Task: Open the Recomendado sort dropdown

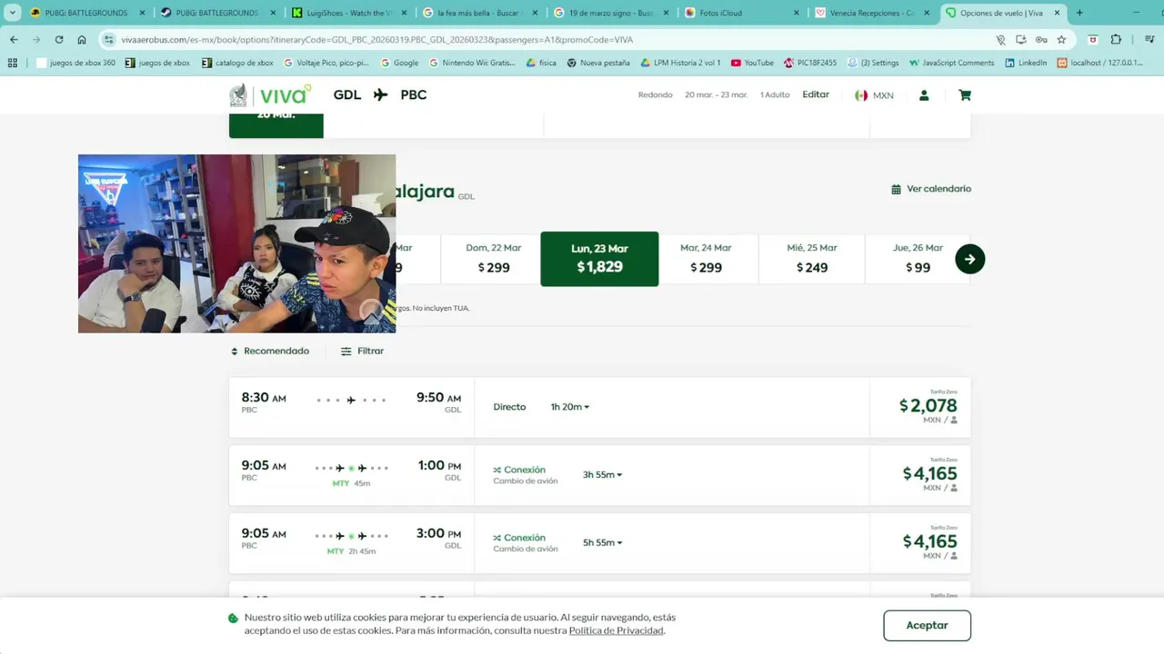Action: click(x=270, y=352)
